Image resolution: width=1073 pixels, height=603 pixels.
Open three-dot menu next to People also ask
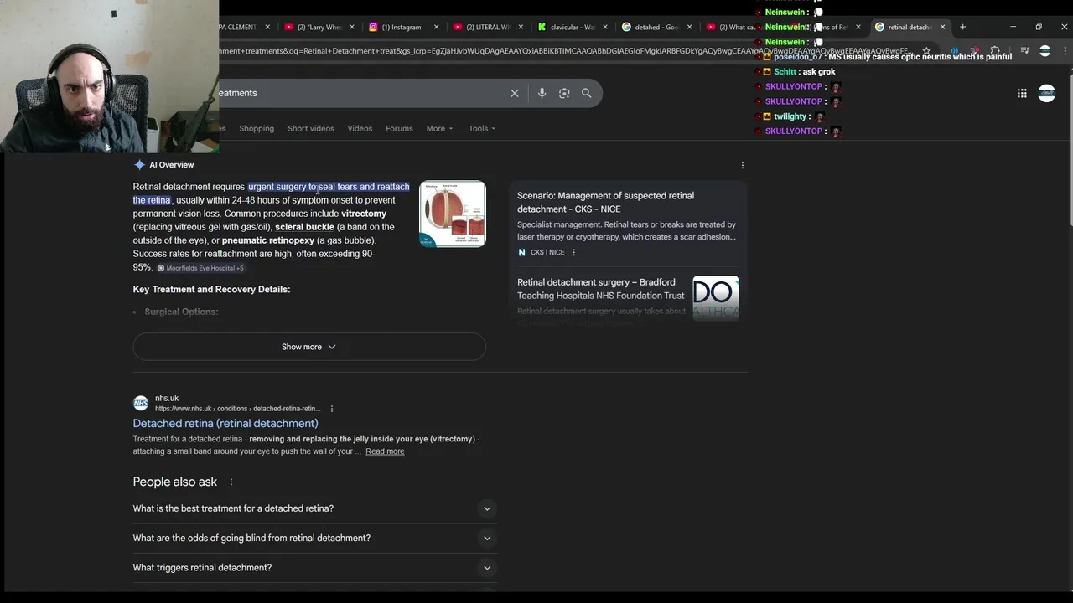click(x=231, y=482)
